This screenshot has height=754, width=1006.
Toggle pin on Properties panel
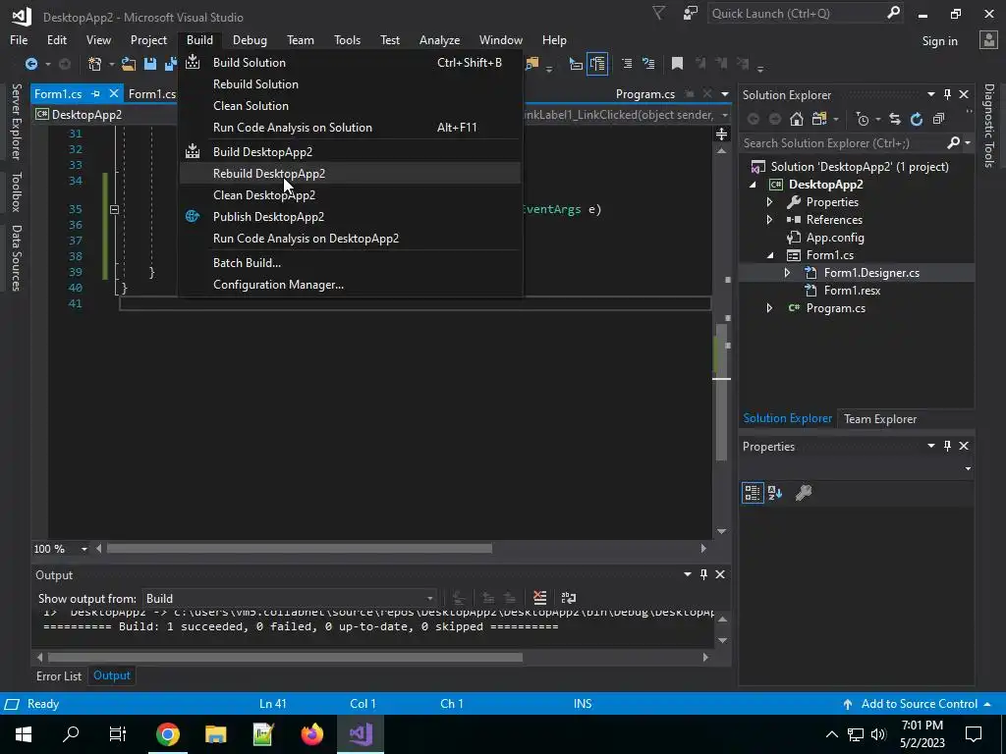click(948, 446)
